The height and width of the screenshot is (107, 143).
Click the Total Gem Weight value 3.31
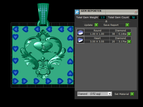pos(103,18)
